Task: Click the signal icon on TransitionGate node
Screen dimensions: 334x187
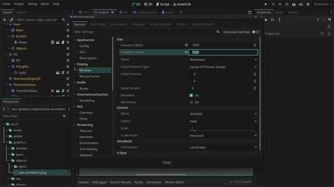Action: pyautogui.click(x=52, y=91)
